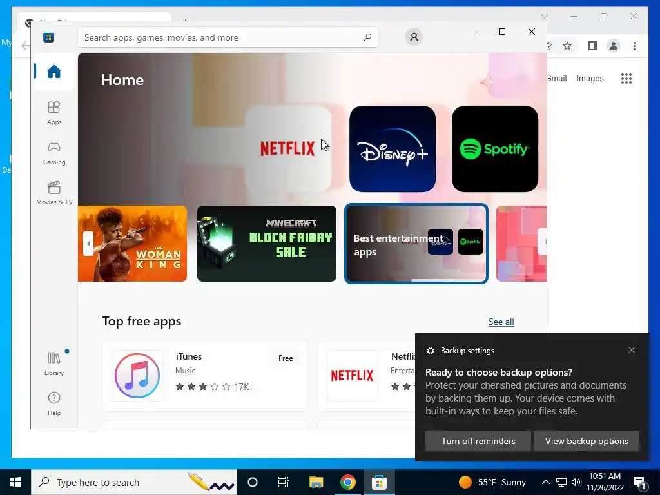Open the Apps section in sidebar
This screenshot has height=495, width=660.
click(54, 113)
